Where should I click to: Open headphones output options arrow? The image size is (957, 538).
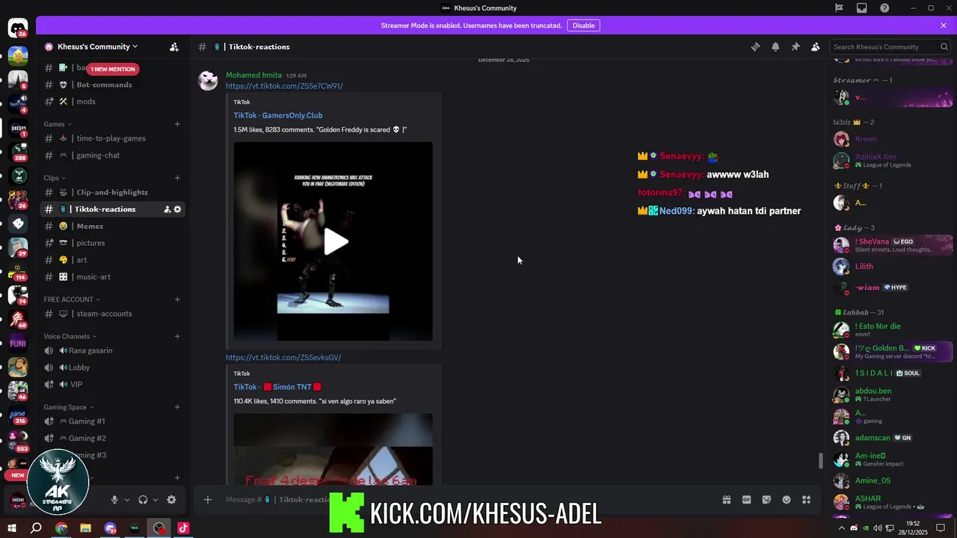(x=156, y=500)
